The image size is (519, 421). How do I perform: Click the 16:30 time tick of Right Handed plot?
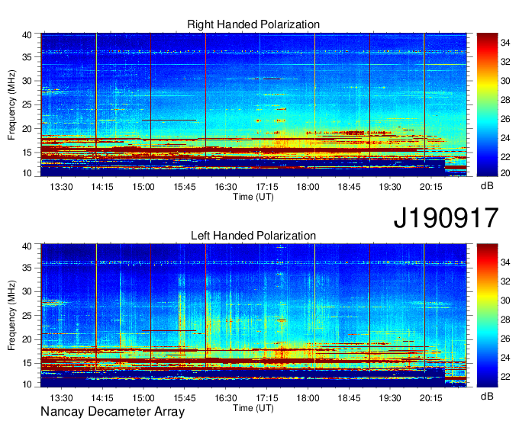point(226,187)
